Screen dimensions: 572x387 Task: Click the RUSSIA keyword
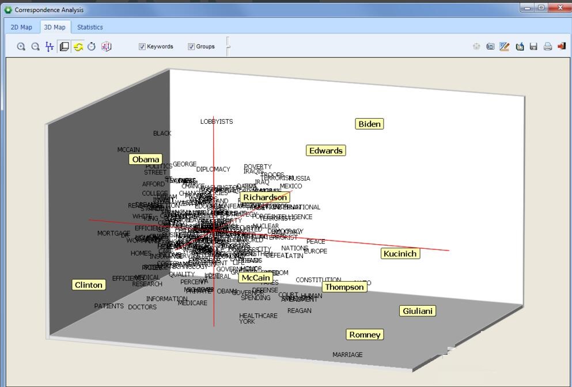coord(300,179)
